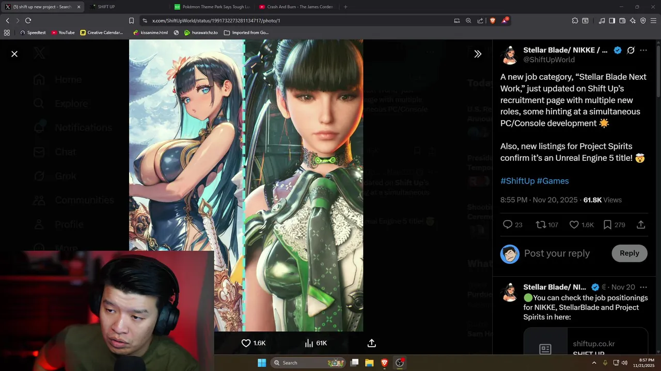Image resolution: width=661 pixels, height=371 pixels.
Task: Open the Brave VPN shield icon
Action: 643,21
